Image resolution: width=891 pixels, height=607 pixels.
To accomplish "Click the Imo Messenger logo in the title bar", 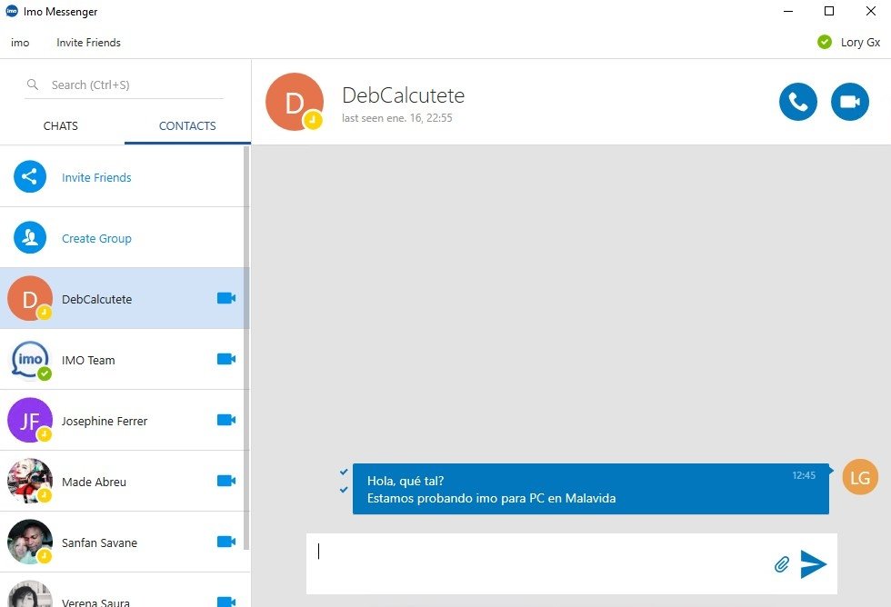I will [12, 11].
